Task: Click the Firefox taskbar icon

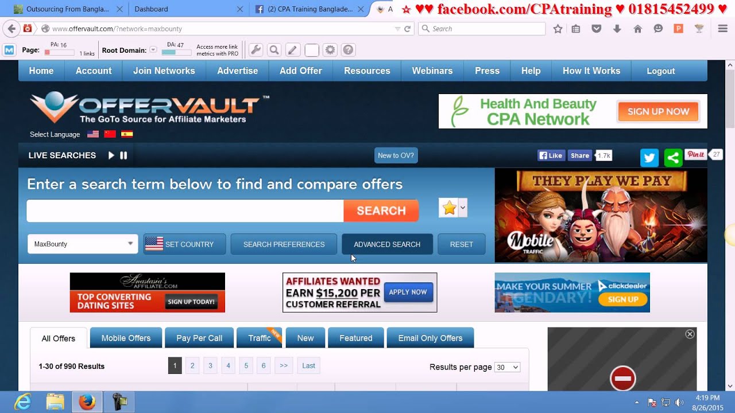Action: [x=87, y=402]
